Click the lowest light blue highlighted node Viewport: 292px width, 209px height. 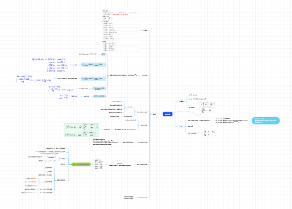[99, 96]
